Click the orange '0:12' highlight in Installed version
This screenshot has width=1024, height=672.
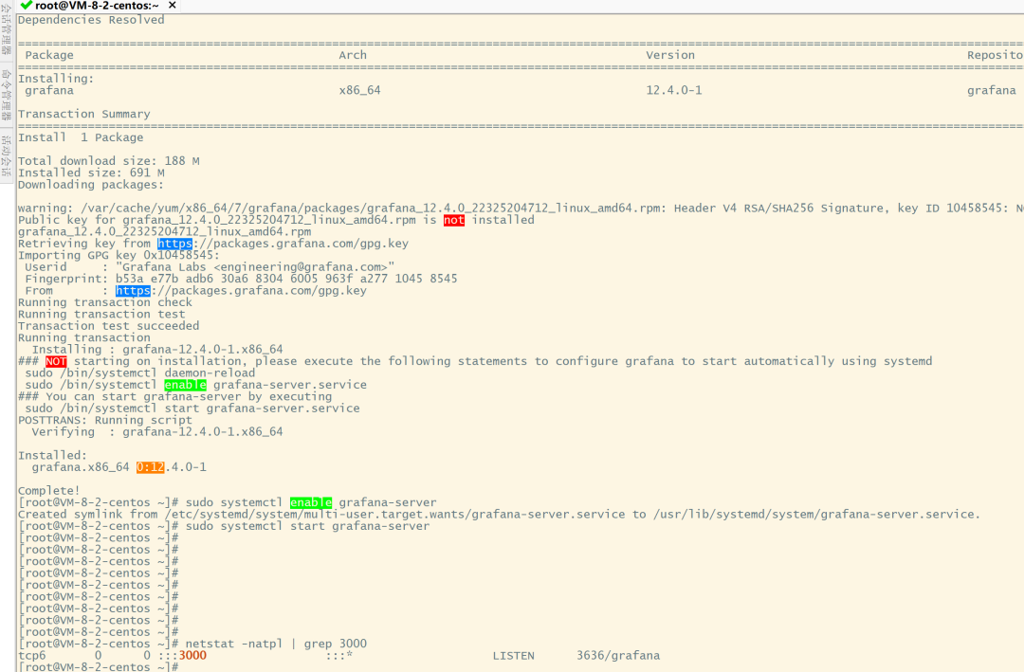150,467
